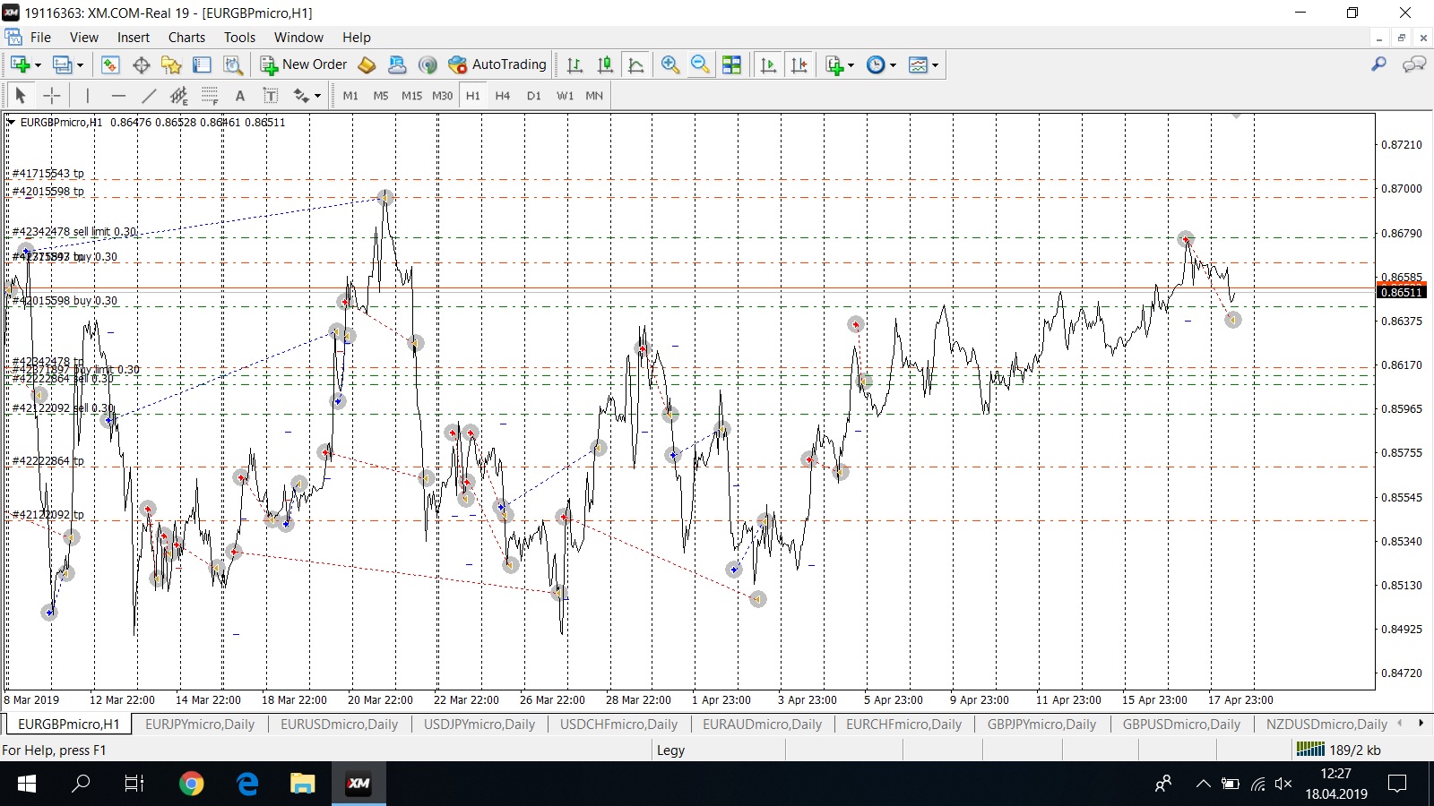
Task: Open Google Chrome from the taskbar
Action: pos(191,784)
